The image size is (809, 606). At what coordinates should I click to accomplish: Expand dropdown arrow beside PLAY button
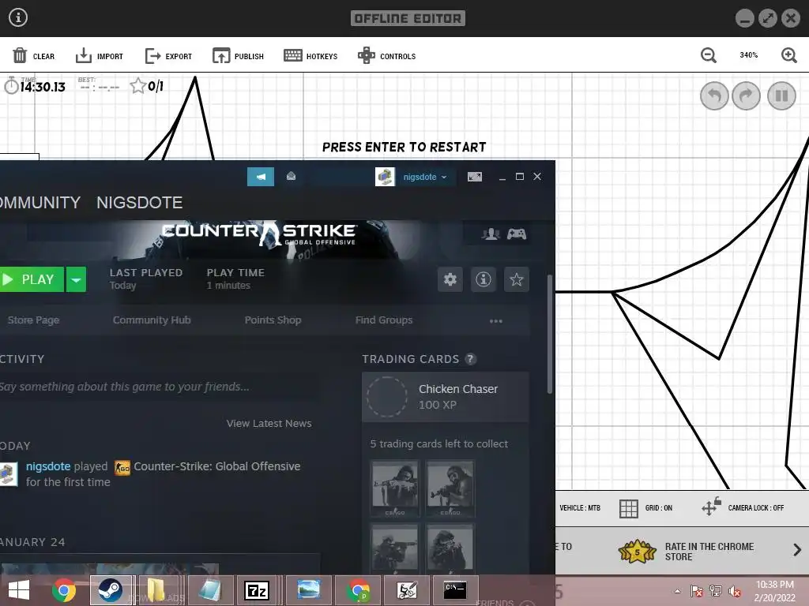(76, 279)
